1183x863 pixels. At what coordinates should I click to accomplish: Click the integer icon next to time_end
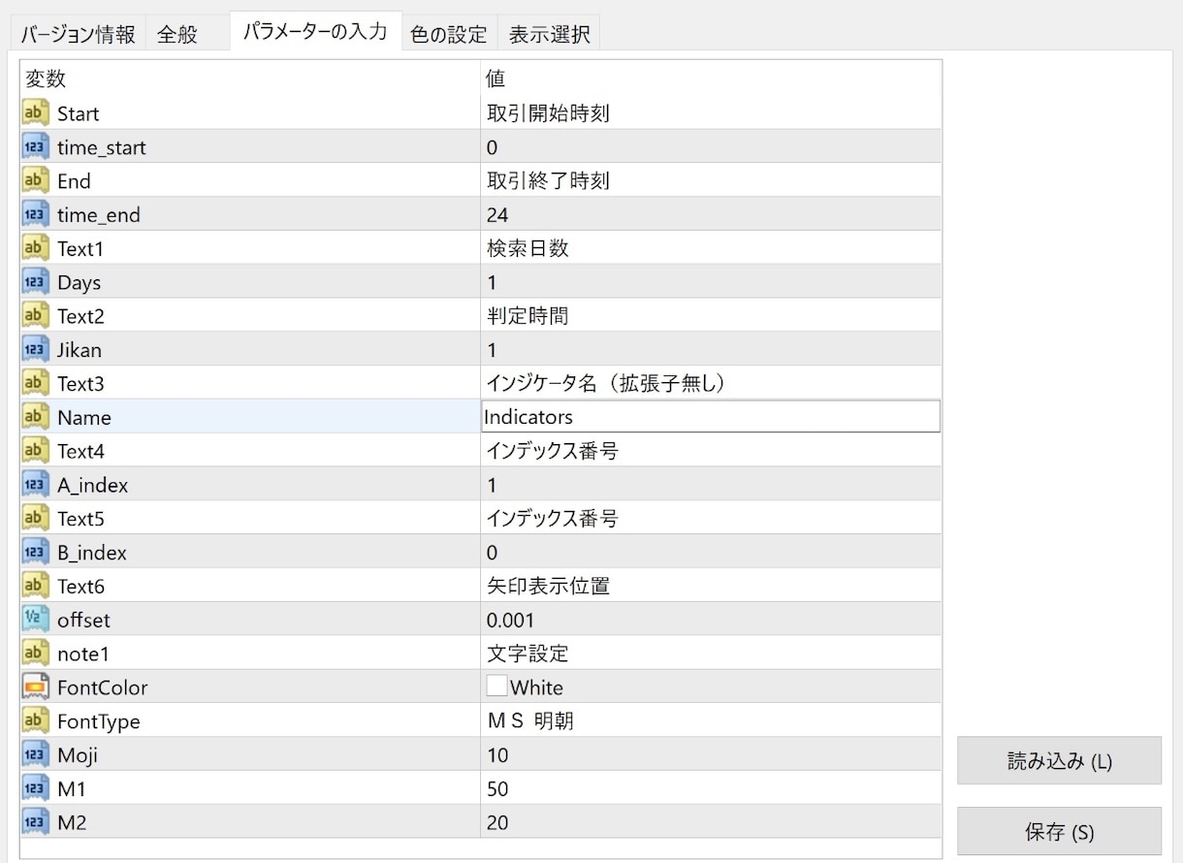35,214
